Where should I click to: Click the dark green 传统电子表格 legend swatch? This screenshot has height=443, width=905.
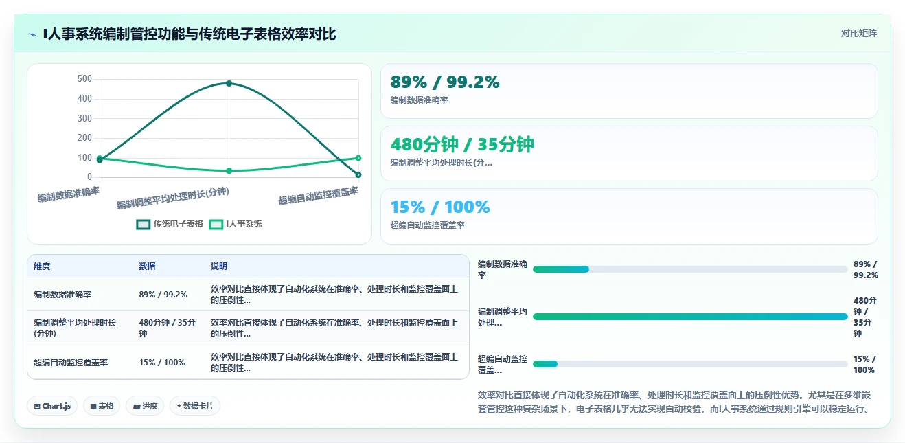143,224
